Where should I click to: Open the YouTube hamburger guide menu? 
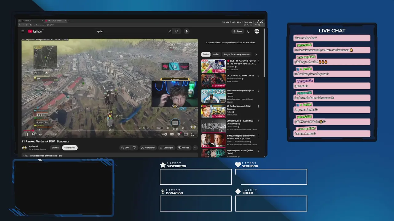[23, 31]
